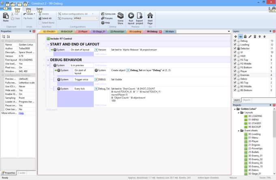Toggle the UI layer checkbox
This screenshot has width=276, height=180.
235,52
